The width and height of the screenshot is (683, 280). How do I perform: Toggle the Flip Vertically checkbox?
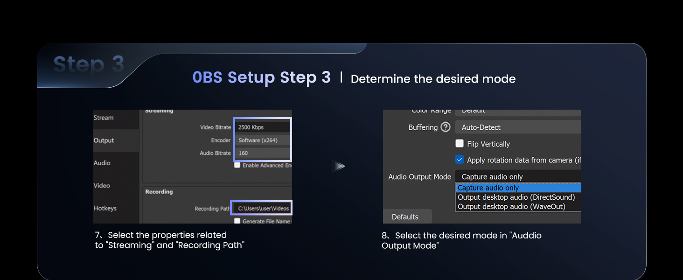(460, 143)
